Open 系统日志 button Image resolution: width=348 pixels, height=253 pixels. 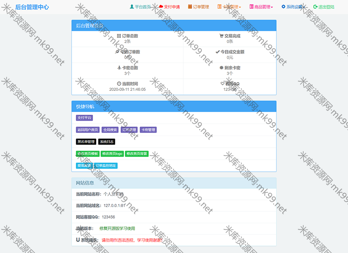pos(107,142)
